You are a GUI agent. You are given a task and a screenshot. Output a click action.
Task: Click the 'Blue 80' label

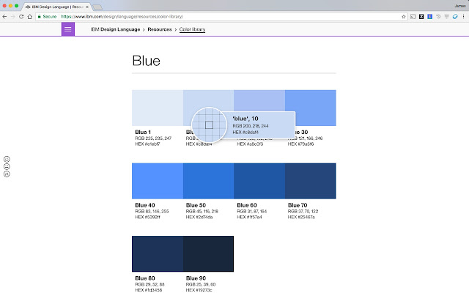pos(145,278)
